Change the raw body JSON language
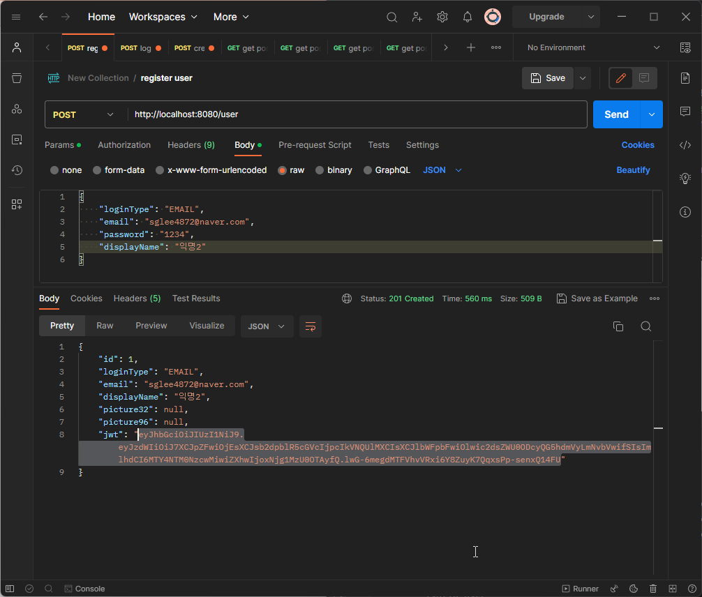Image resolution: width=702 pixels, height=597 pixels. point(442,170)
